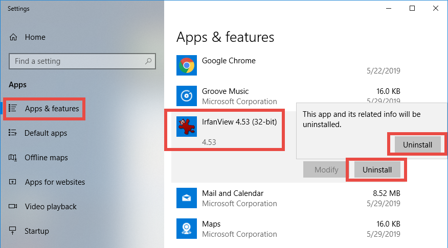The image size is (448, 248).
Task: Click the uninstall confirmation message text
Action: point(362,119)
